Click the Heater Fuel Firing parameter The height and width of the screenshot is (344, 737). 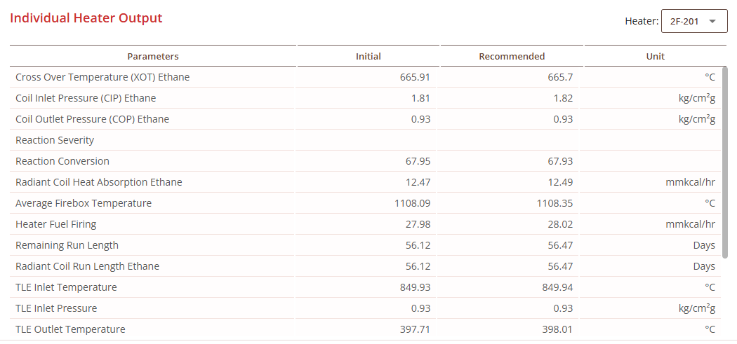pyautogui.click(x=55, y=224)
